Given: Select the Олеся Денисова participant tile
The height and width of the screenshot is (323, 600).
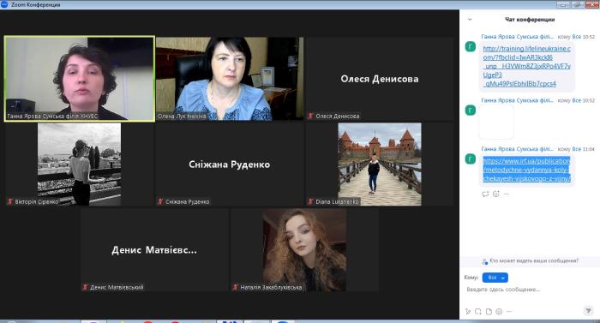Looking at the screenshot, I should click(380, 79).
